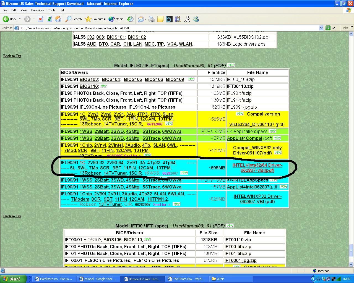Stop loading with the red X icon
The width and height of the screenshot is (354, 283).
tap(40, 19)
